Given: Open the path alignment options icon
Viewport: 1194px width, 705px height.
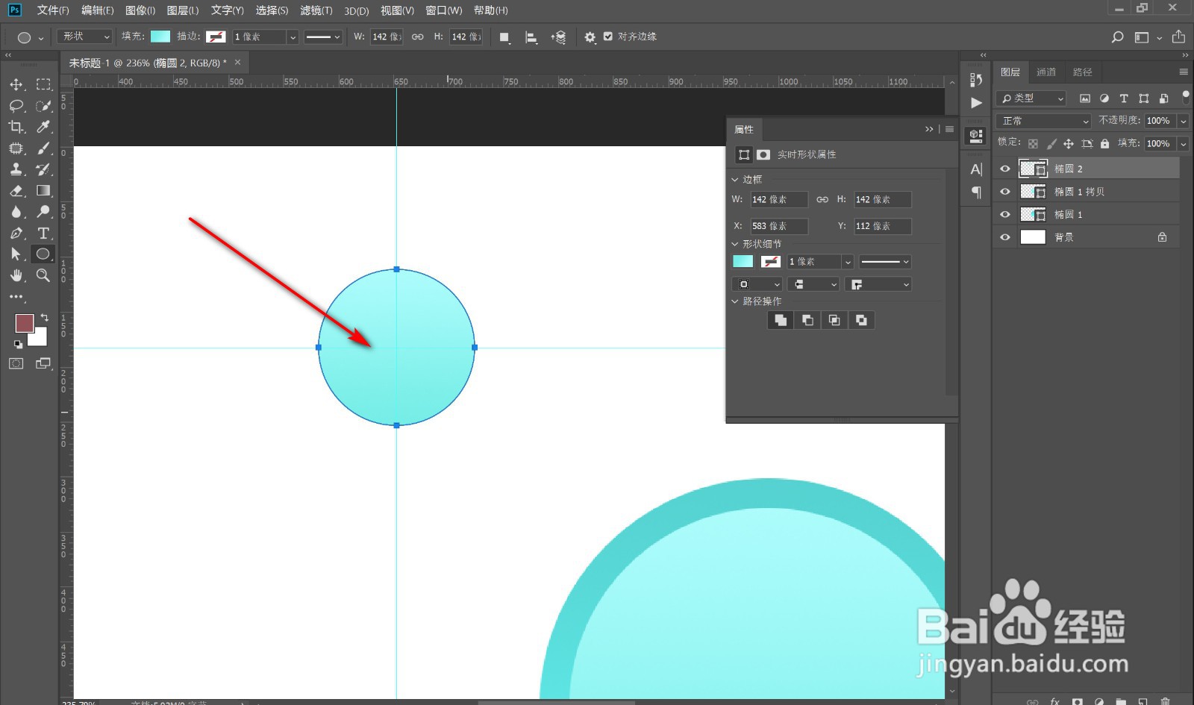Looking at the screenshot, I should 531,37.
